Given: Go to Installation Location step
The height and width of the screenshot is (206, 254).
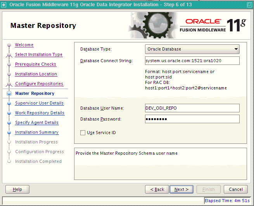Looking at the screenshot, I should 36,74.
